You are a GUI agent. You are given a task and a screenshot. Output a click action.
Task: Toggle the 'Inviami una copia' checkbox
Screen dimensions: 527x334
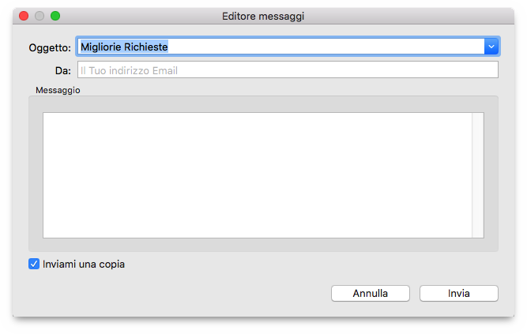(34, 265)
